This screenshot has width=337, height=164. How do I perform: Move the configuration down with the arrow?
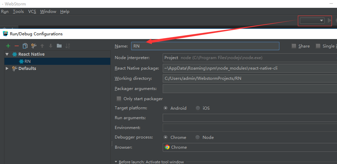point(51,46)
